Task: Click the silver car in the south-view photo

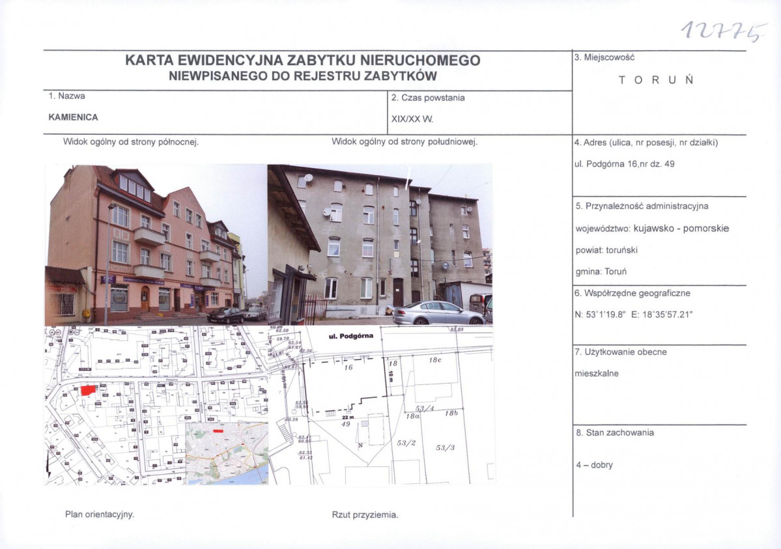Action: [x=438, y=313]
